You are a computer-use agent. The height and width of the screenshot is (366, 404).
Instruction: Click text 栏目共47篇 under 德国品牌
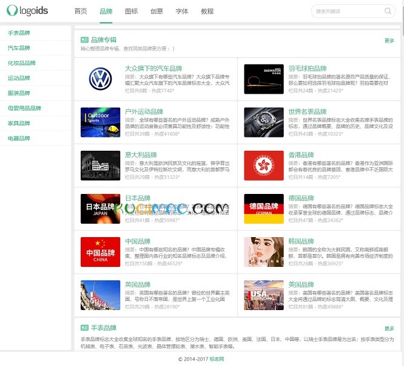[301, 220]
